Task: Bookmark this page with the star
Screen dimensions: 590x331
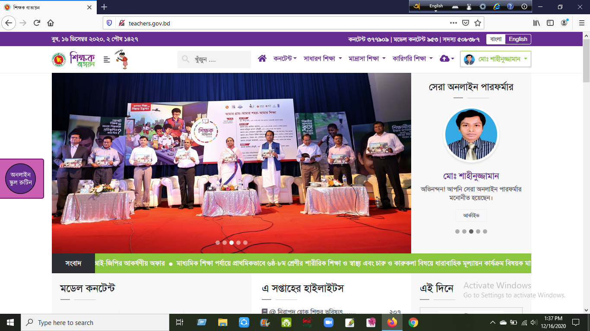Action: (477, 23)
